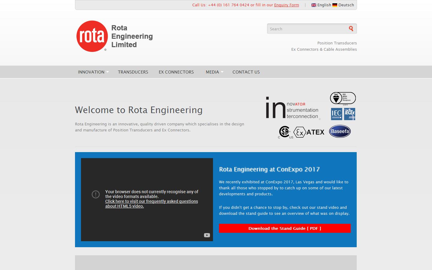Viewport: 432px width, 270px height.
Task: Click the IECEx logo badge
Action: coord(350,114)
